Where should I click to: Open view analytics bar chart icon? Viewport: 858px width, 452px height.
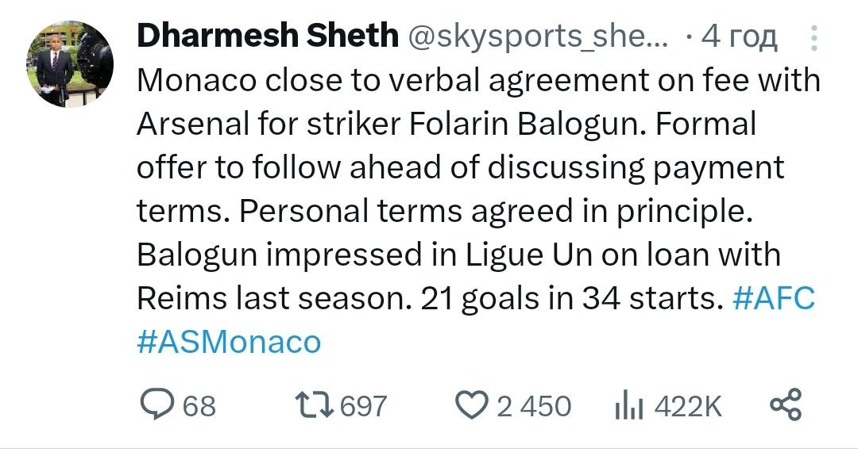coord(626,406)
